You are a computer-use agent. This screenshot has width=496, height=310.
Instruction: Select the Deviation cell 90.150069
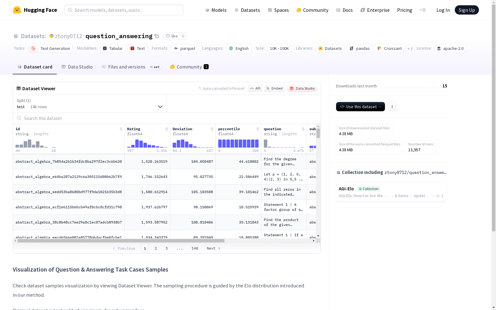coord(193,207)
